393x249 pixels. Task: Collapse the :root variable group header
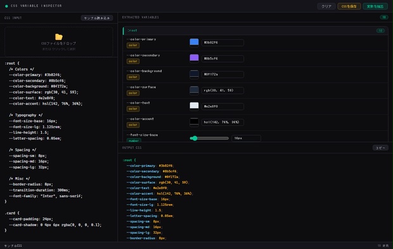[255, 30]
